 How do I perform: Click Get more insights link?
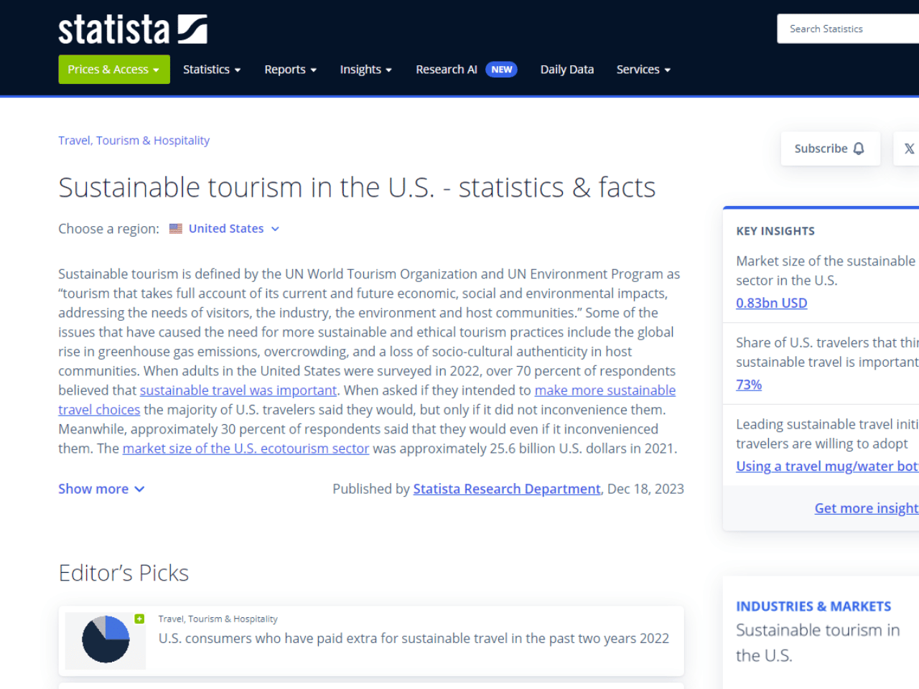point(867,508)
